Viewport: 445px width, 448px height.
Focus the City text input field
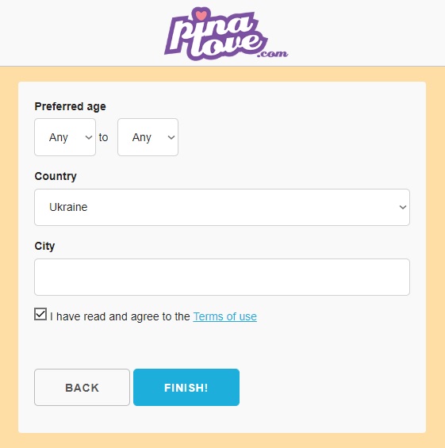[222, 278]
